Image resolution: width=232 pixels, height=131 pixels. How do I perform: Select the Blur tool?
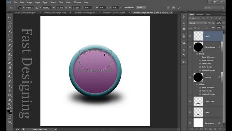[10, 72]
